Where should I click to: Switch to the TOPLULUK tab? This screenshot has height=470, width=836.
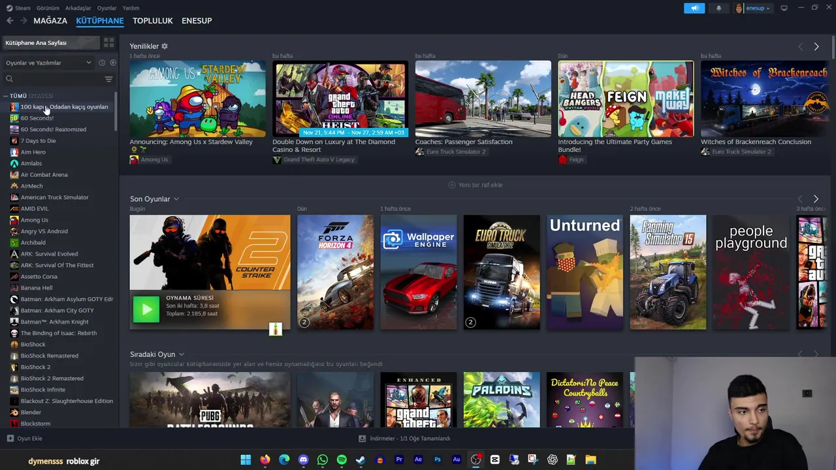pyautogui.click(x=153, y=21)
